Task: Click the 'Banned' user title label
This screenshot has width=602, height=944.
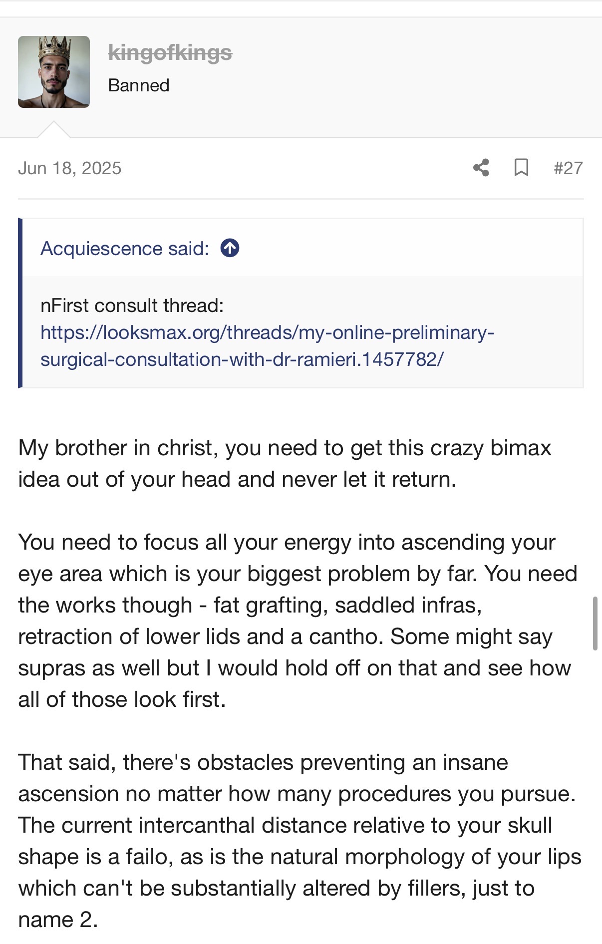Action: [x=139, y=85]
